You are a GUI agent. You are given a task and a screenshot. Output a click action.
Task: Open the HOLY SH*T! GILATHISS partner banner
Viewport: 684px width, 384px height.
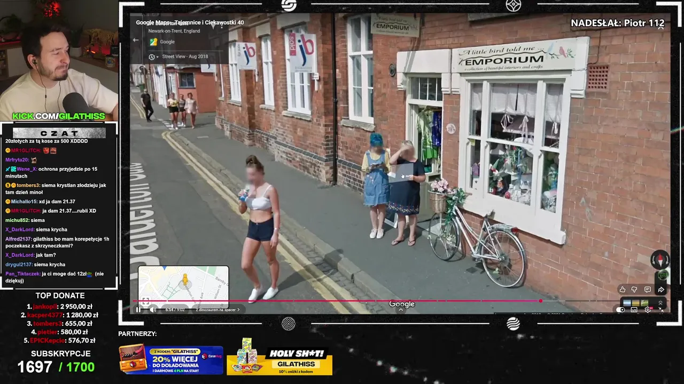[x=279, y=357]
